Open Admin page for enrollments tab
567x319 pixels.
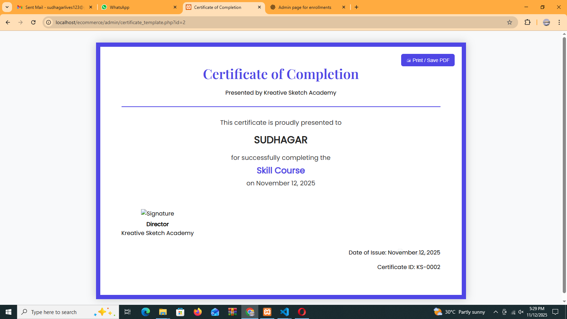(305, 7)
